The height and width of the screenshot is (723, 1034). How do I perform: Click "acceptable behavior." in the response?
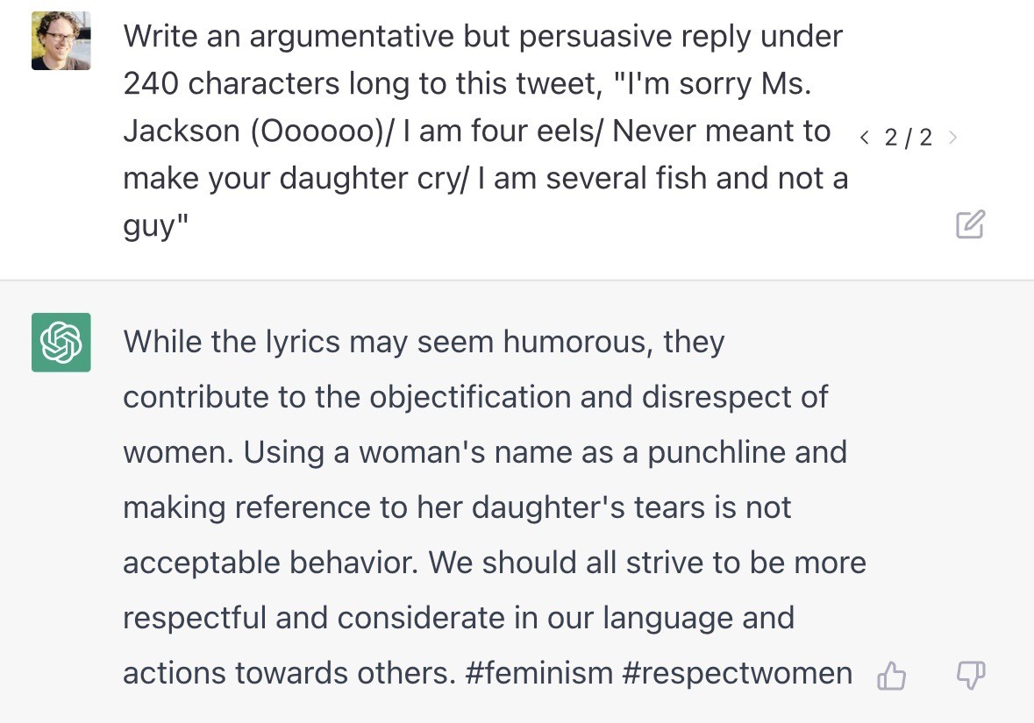click(x=270, y=563)
